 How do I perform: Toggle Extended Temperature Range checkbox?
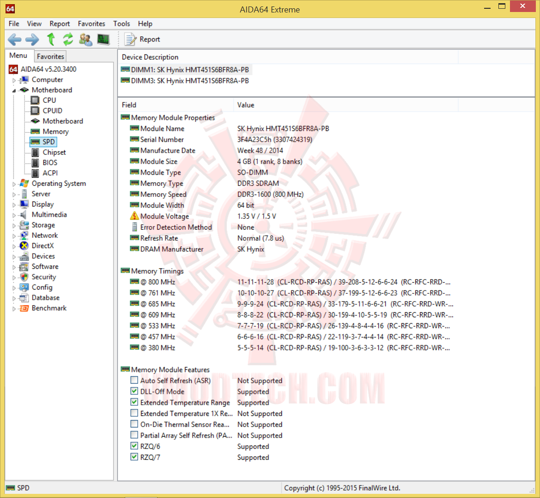click(134, 402)
